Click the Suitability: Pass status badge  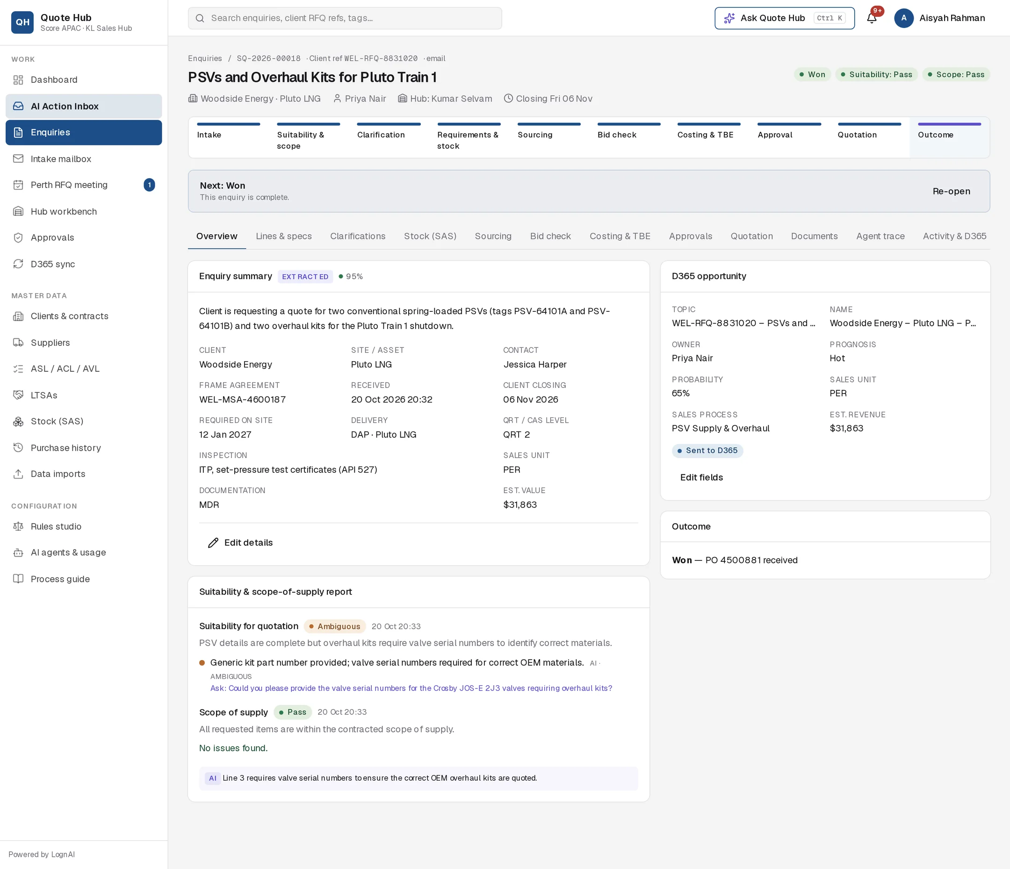pyautogui.click(x=876, y=75)
